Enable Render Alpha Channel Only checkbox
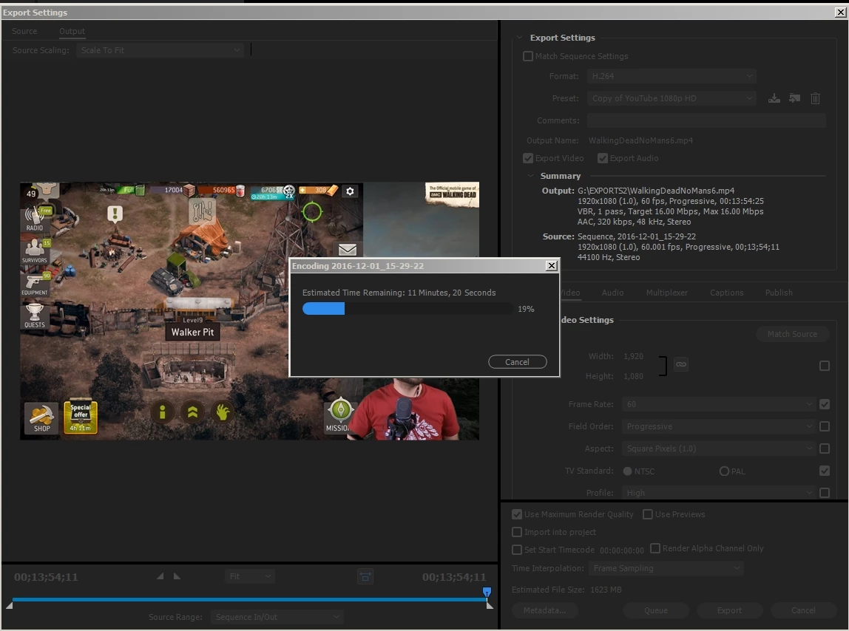 [655, 548]
